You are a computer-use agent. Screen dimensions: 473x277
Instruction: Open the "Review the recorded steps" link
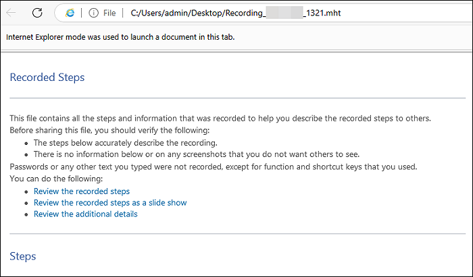[x=81, y=191]
